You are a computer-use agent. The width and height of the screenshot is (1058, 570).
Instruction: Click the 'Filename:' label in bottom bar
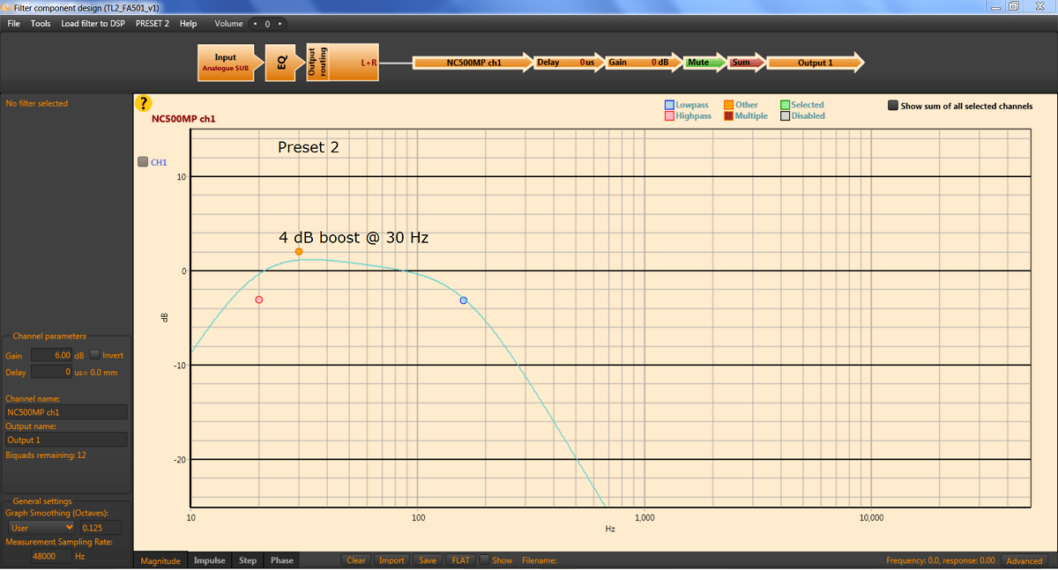click(x=540, y=560)
